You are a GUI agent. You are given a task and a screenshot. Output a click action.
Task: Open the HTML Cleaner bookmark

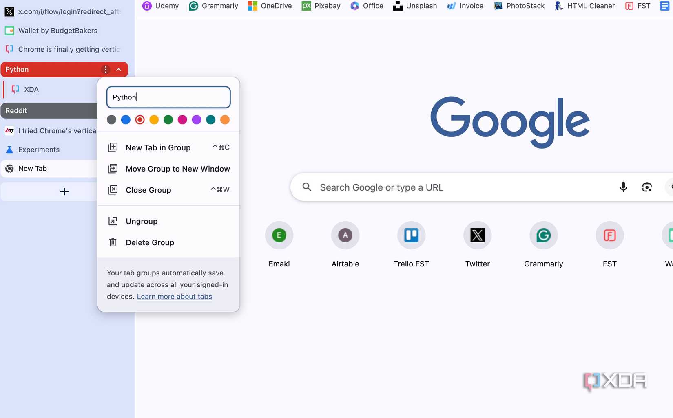[x=584, y=6]
